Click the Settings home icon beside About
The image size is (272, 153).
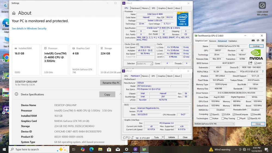[x=14, y=13]
